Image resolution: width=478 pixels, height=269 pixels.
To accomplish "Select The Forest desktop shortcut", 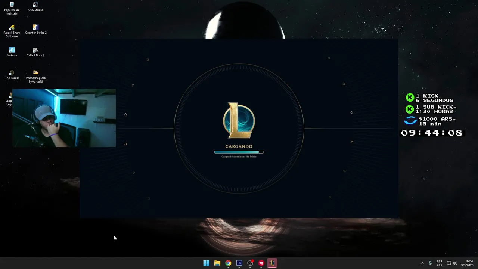I will (12, 75).
